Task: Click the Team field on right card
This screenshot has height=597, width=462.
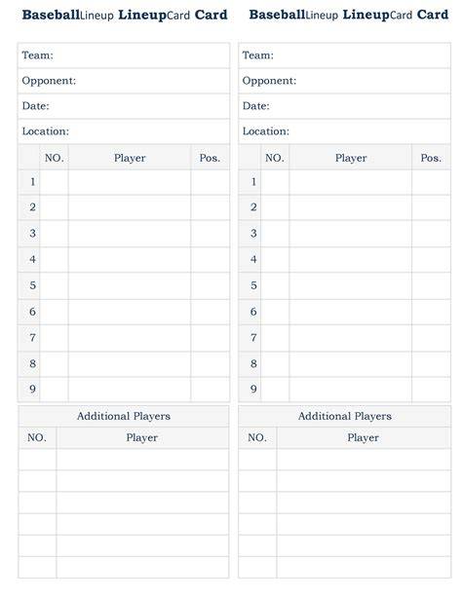Action: tap(345, 56)
